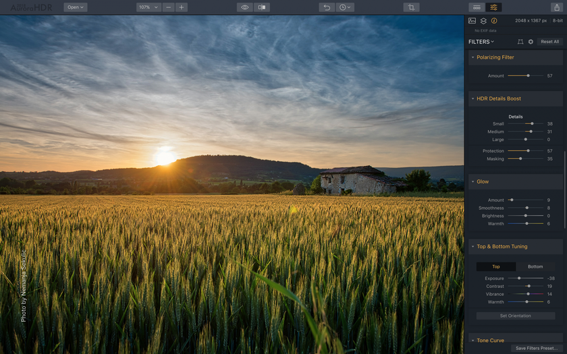Toggle the presets filmstrip panel
The width and height of the screenshot is (567, 354).
pos(477,7)
